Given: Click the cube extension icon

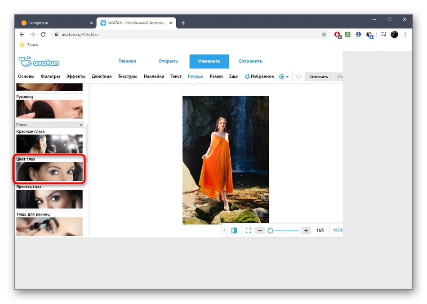Looking at the screenshot, I should coord(369,35).
